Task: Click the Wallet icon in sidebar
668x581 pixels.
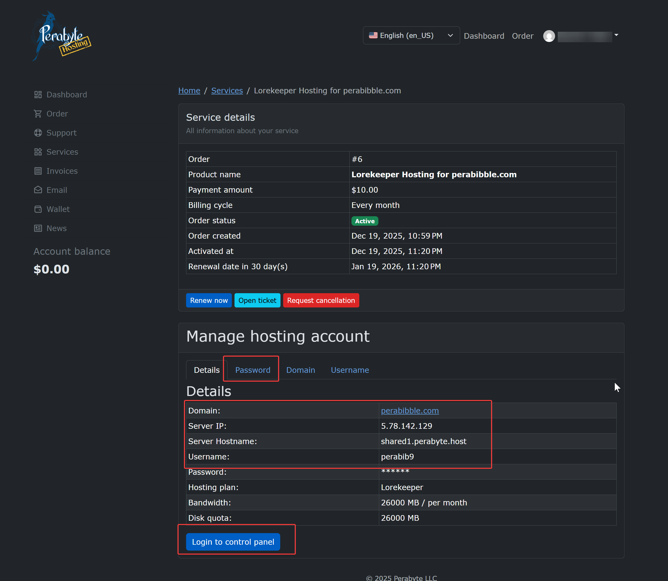Action: coord(38,209)
